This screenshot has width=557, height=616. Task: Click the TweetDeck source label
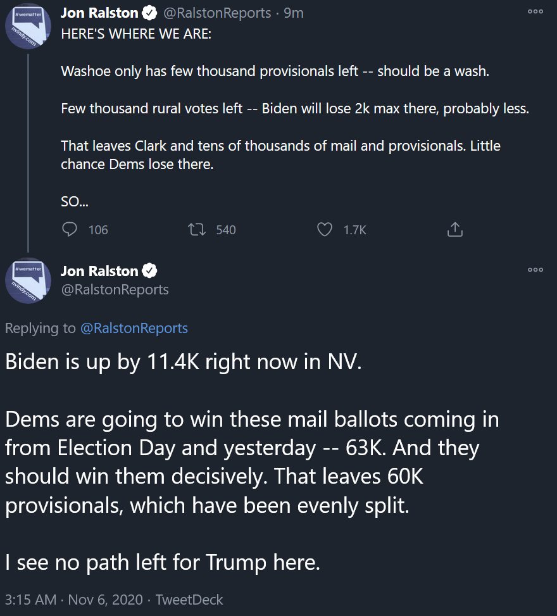pos(189,599)
